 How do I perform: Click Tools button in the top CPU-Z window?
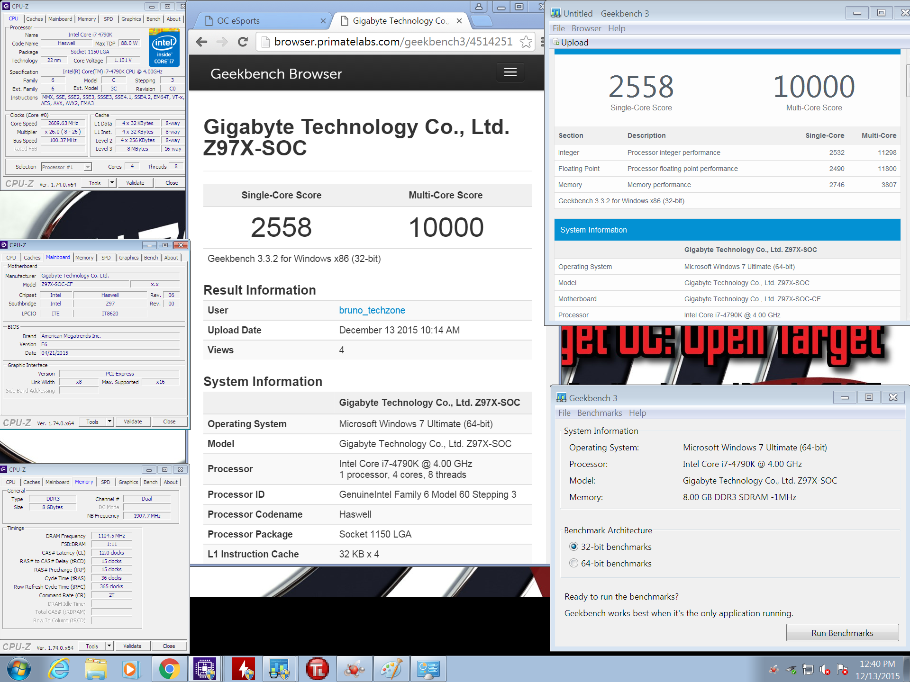coord(95,183)
